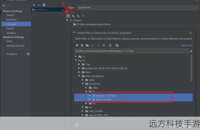
Task: Expand the fastjson jar entry
Action: pos(90,95)
